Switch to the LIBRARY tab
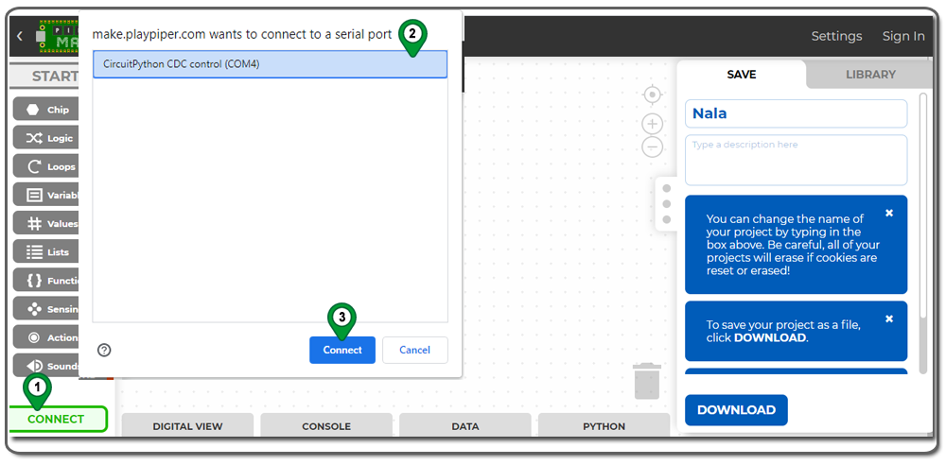The height and width of the screenshot is (465, 946). click(870, 75)
